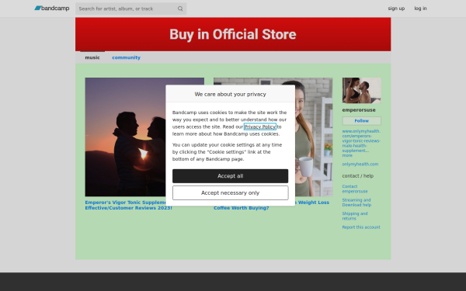Image resolution: width=466 pixels, height=291 pixels.
Task: Click the emperorsuse profile photo
Action: pyautogui.click(x=362, y=91)
